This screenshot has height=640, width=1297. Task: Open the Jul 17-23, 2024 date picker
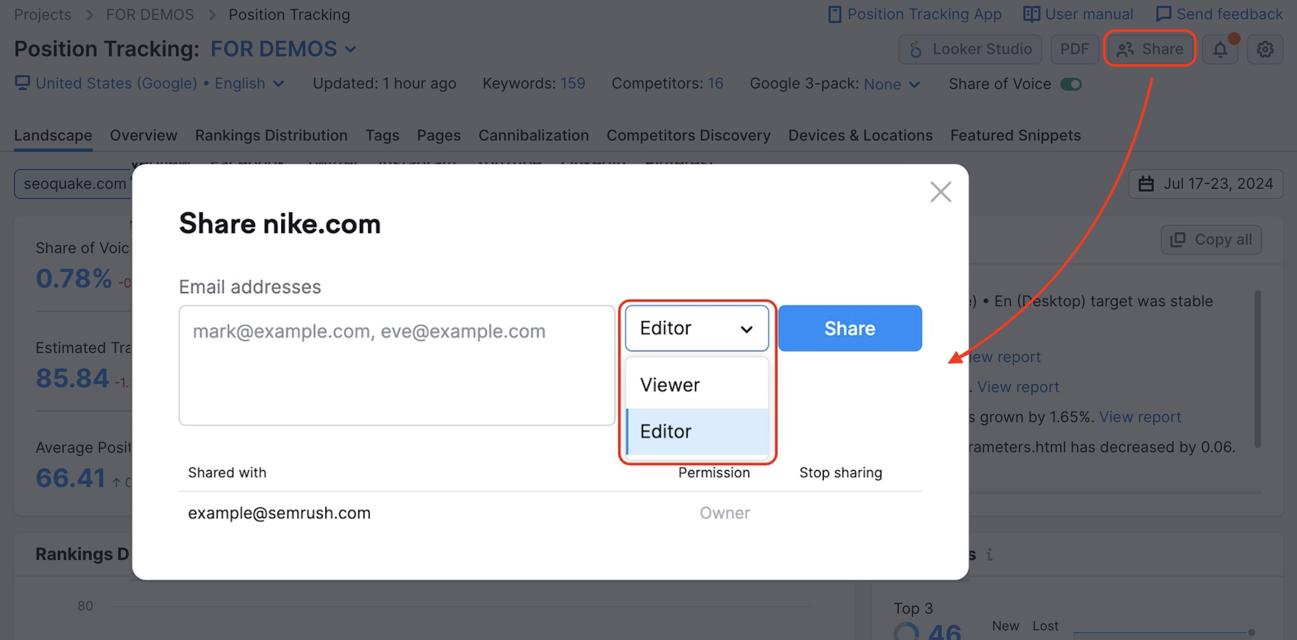point(1206,184)
